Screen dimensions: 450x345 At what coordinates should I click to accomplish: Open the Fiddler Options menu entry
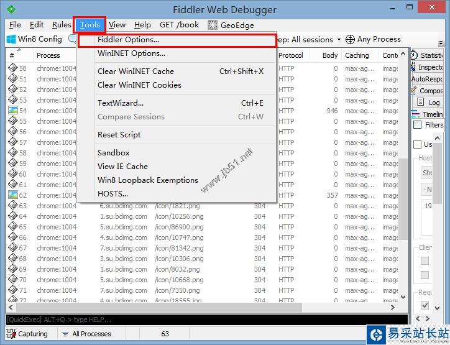pyautogui.click(x=177, y=40)
